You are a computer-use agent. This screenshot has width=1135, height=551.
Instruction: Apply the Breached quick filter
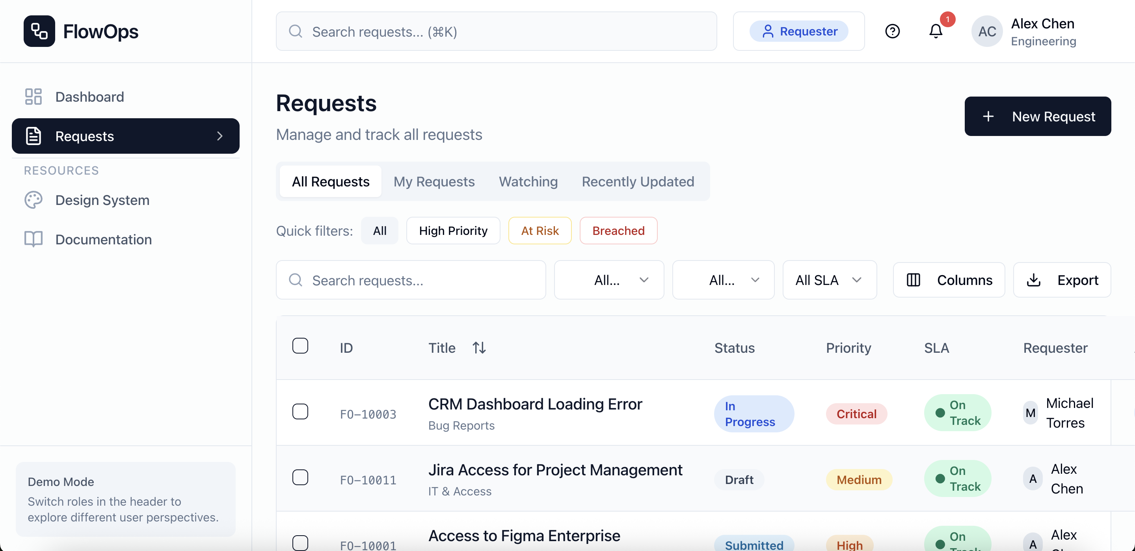pos(618,230)
